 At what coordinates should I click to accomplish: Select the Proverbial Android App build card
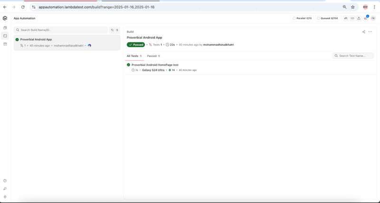(67, 42)
